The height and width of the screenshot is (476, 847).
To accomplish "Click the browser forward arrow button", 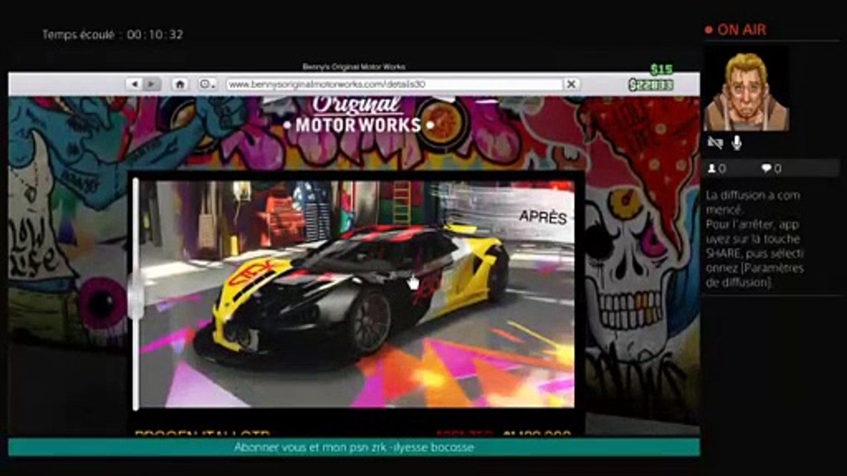I will pos(152,84).
